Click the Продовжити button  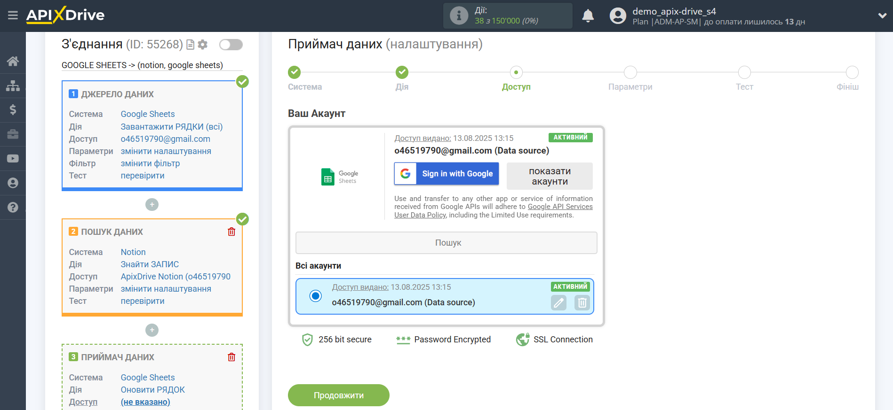(339, 395)
